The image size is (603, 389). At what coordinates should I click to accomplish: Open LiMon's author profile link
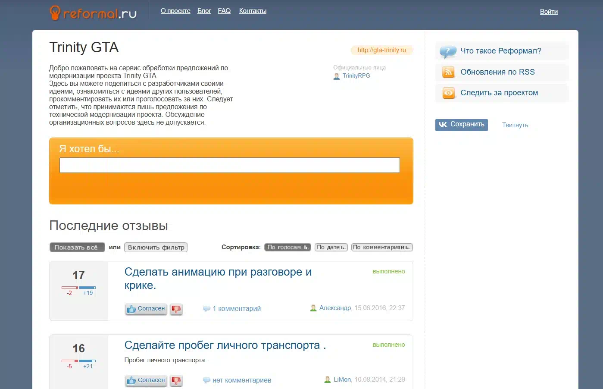(342, 380)
